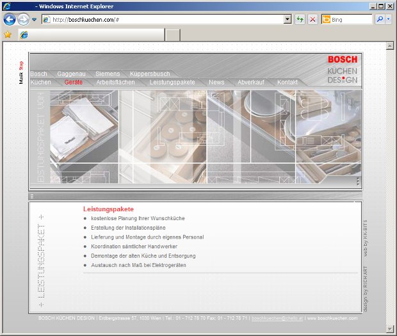The image size is (397, 336).
Task: Minimize the Internet Explorer window
Action: point(373,6)
